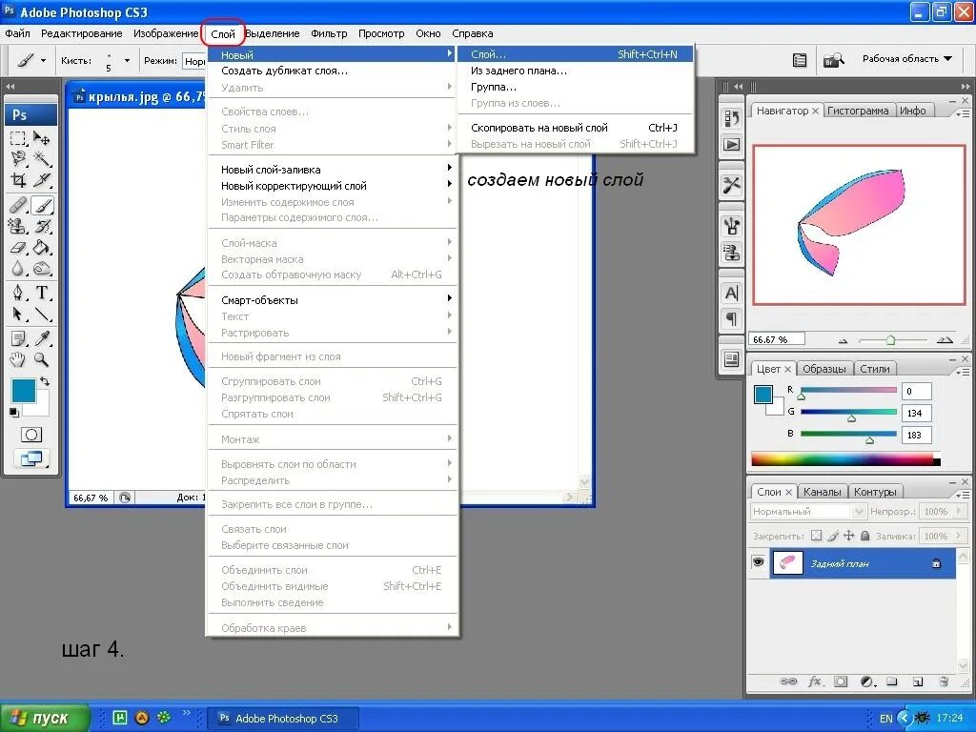Screen dimensions: 976x732
Task: Select the Slice tool
Action: (x=42, y=180)
